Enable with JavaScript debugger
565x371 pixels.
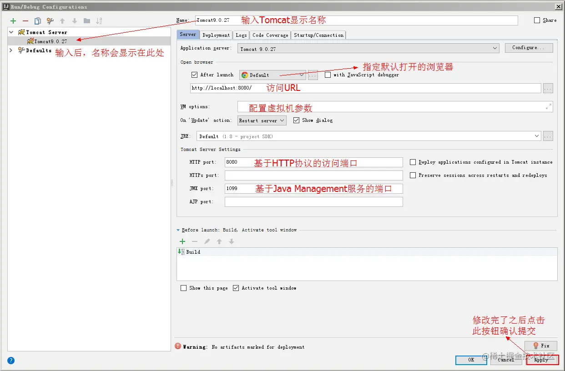pos(327,75)
